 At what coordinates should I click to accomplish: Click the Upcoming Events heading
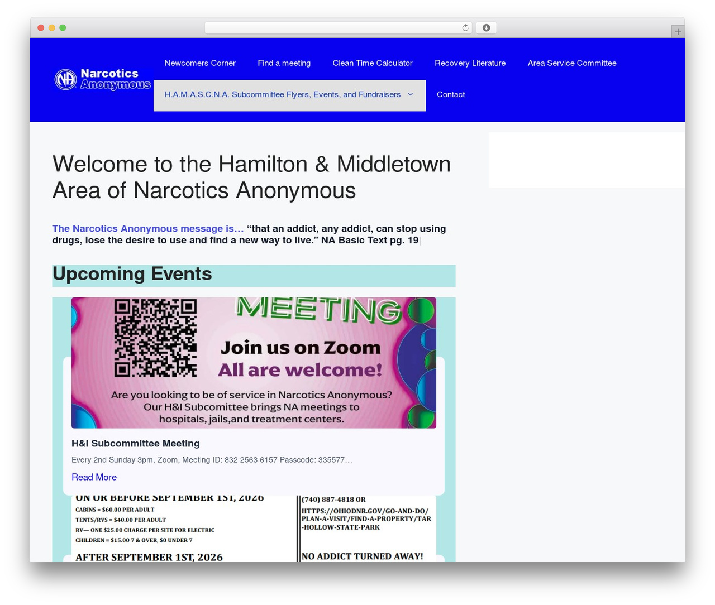[x=132, y=274]
